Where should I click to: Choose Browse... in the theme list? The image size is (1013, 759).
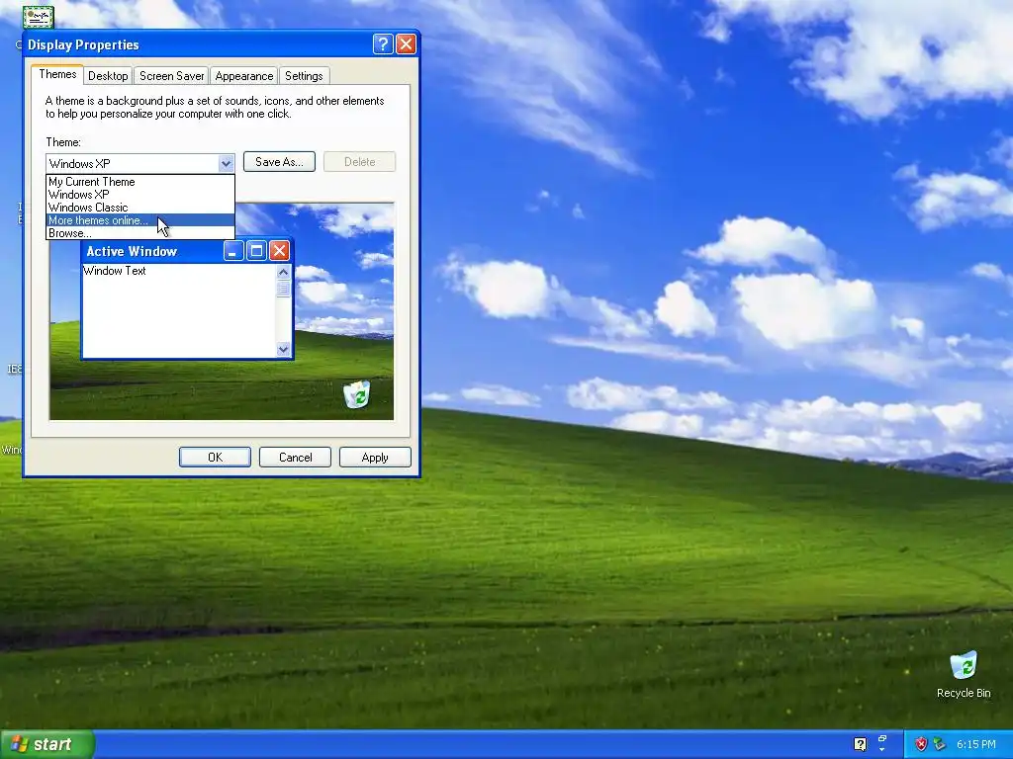tap(140, 233)
